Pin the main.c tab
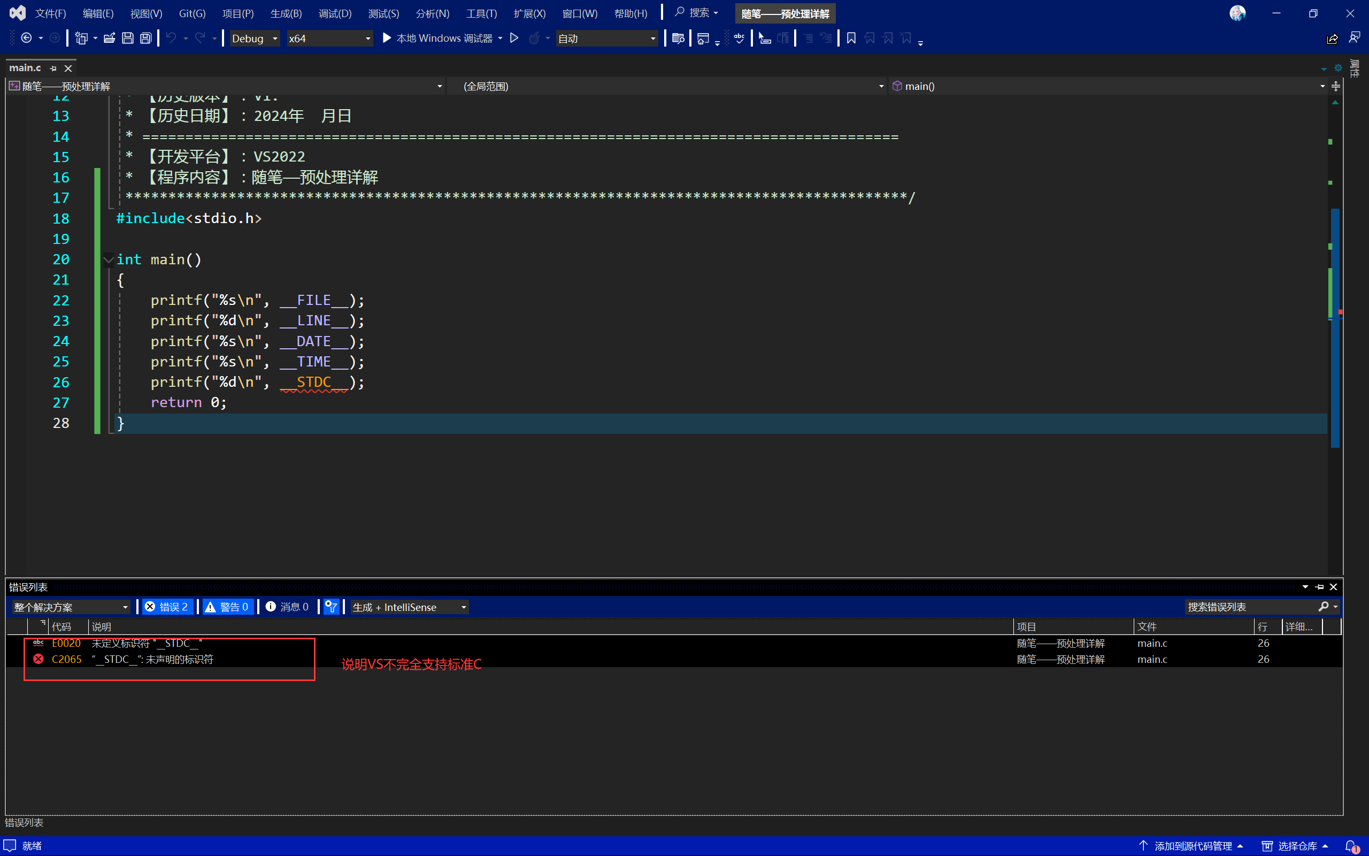Screen dimensions: 1369x856 (x=53, y=68)
